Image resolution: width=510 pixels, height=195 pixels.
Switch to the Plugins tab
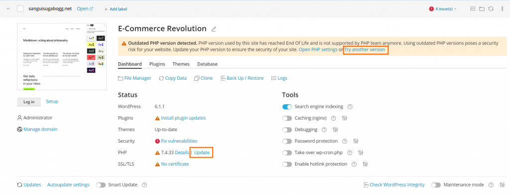(157, 64)
